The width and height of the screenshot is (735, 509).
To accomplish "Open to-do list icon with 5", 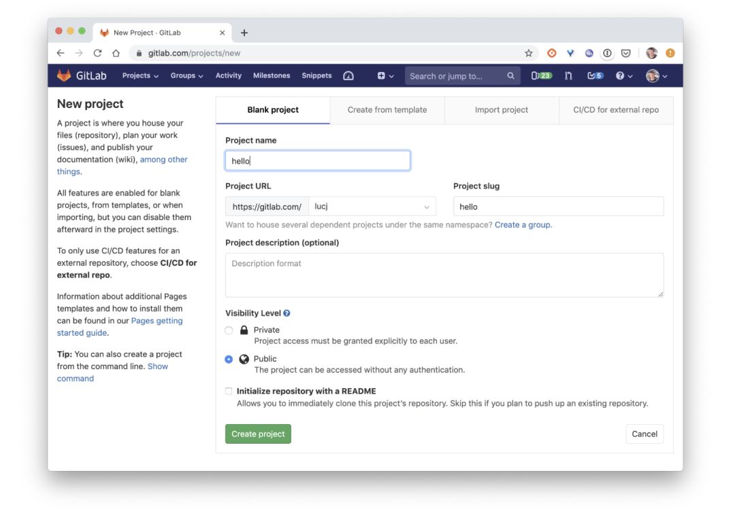I will tap(595, 76).
